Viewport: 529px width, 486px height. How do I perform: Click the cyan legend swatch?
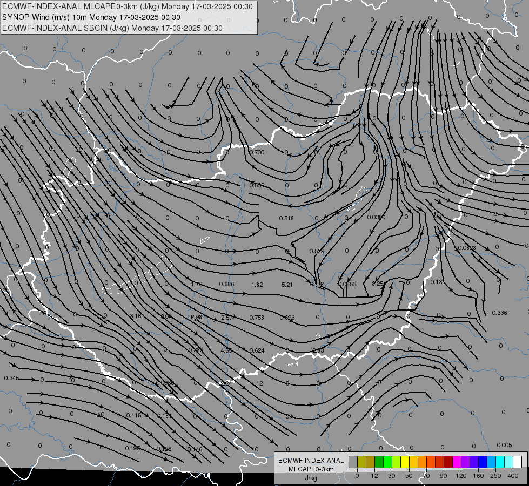[501, 462]
